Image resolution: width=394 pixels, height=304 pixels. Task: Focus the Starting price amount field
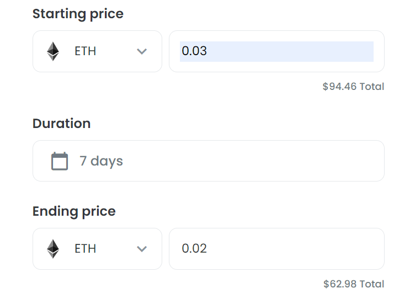point(276,51)
